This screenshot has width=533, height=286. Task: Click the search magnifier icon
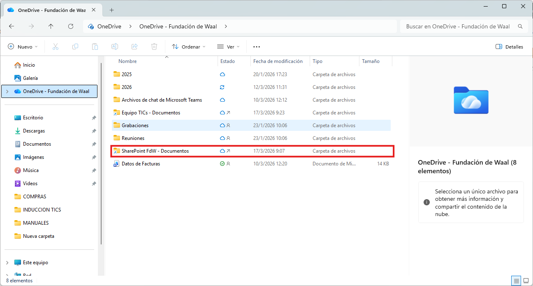520,26
